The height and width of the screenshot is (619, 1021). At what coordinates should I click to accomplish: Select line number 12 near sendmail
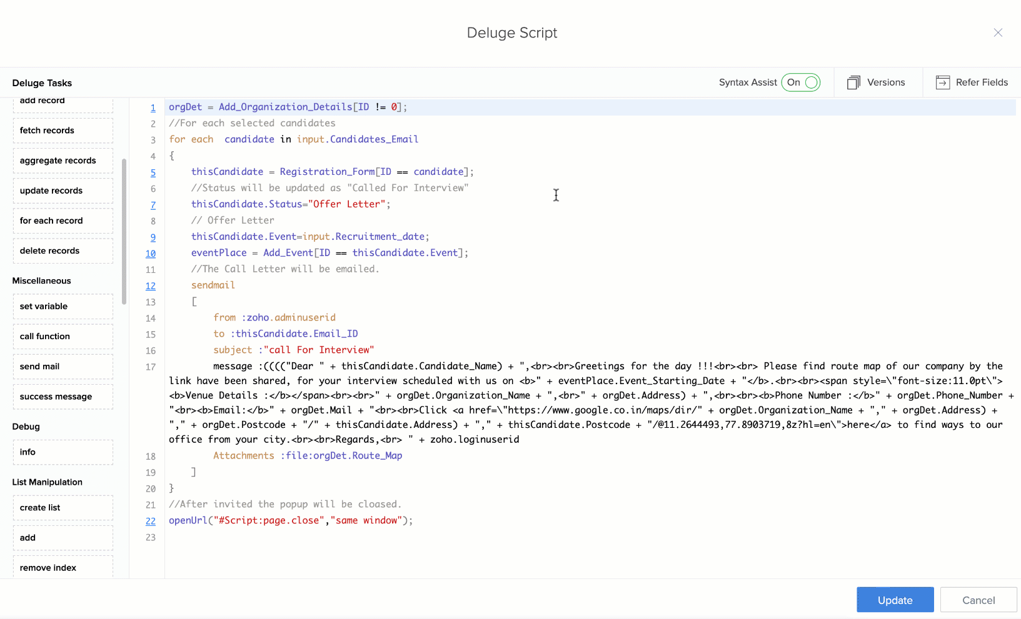(x=151, y=285)
